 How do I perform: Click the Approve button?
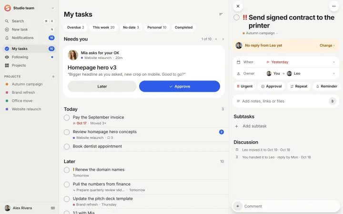pyautogui.click(x=180, y=87)
